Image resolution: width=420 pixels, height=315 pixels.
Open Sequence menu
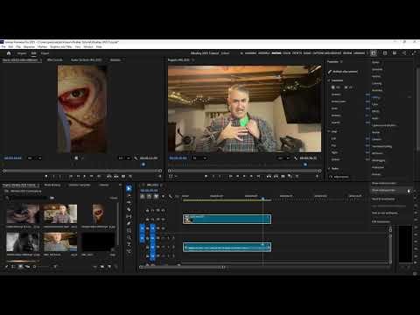point(29,46)
